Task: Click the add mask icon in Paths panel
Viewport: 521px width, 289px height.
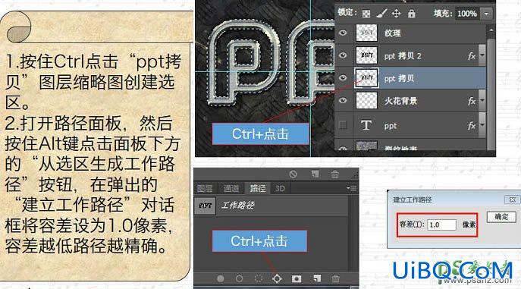Action: click(x=297, y=278)
